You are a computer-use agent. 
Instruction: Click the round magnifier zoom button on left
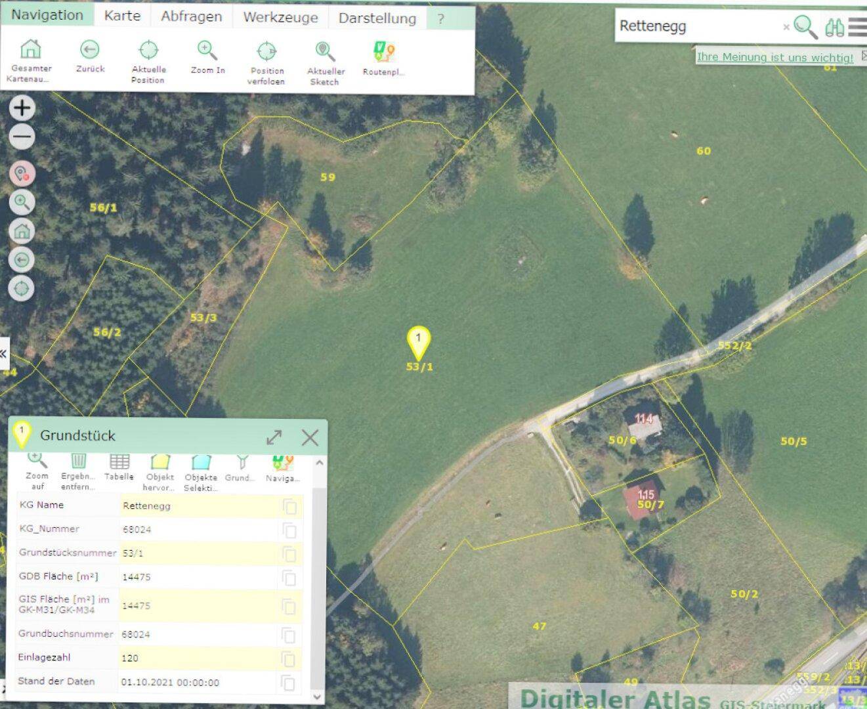[x=22, y=202]
